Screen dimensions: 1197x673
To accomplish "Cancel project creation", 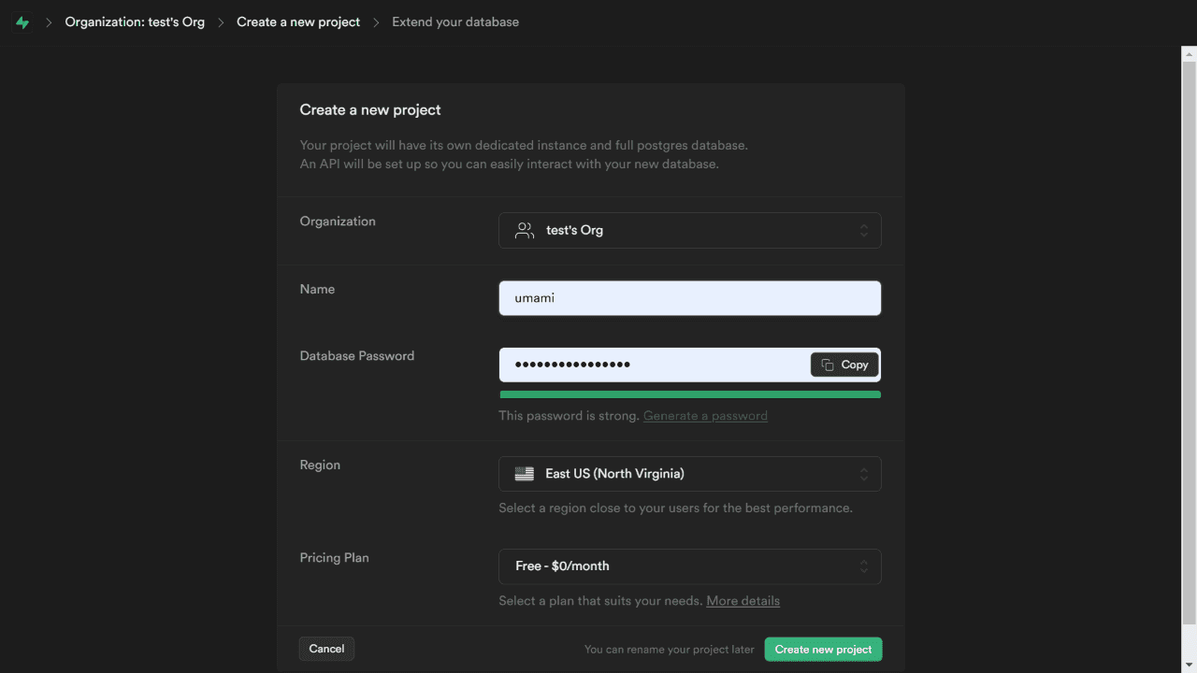I will pos(325,648).
